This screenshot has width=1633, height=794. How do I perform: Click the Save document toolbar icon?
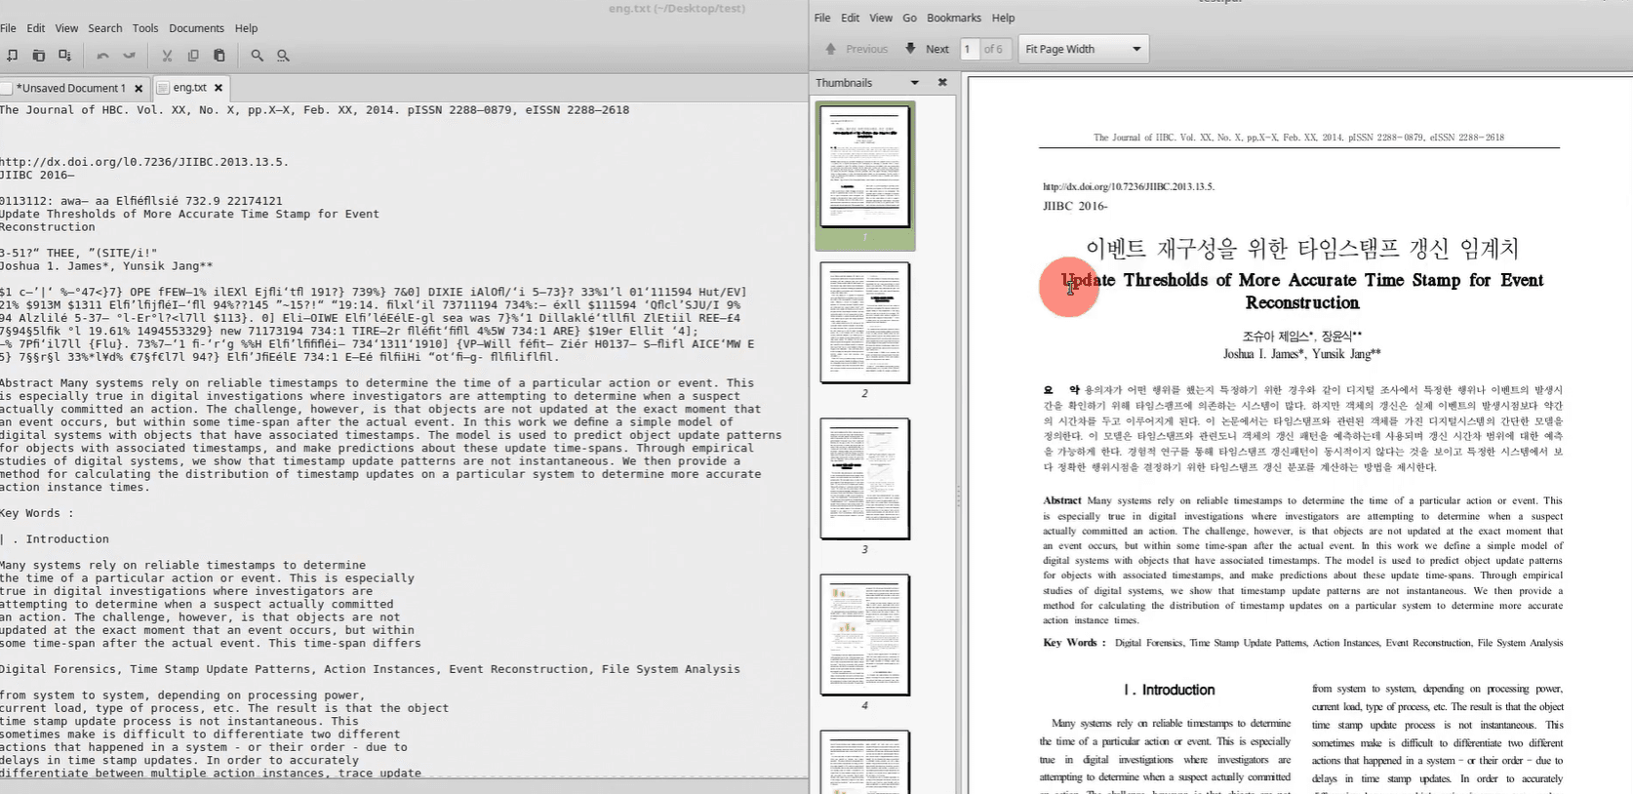[x=64, y=56]
